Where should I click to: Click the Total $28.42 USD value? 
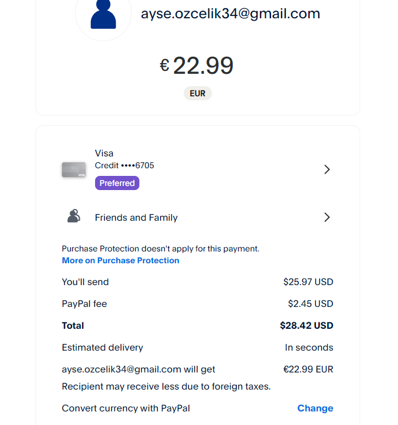coord(306,325)
